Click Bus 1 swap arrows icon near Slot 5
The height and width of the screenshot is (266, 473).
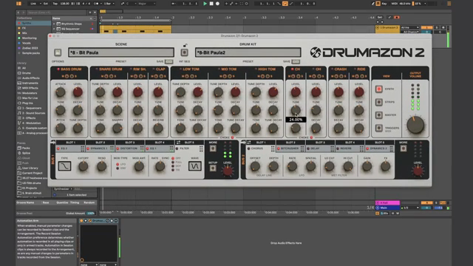click(179, 143)
